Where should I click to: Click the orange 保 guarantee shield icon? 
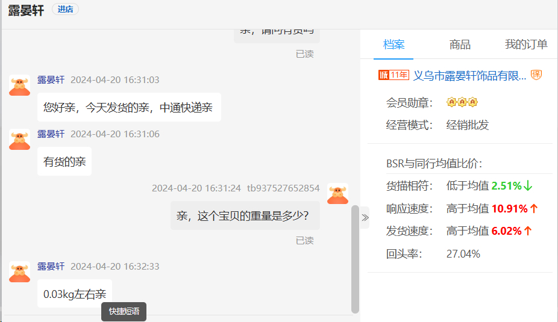pos(536,75)
